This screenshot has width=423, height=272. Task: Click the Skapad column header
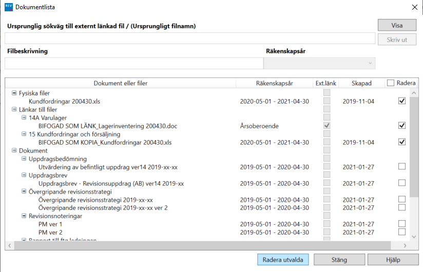tap(361, 83)
